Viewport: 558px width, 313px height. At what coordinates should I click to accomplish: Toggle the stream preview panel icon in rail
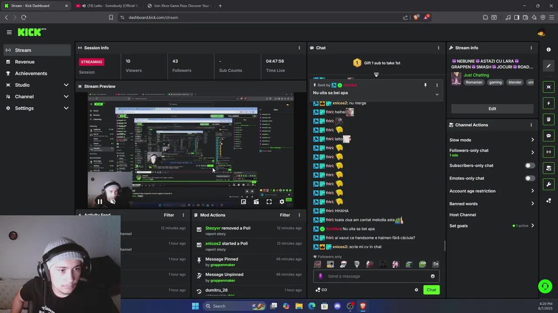(x=548, y=87)
